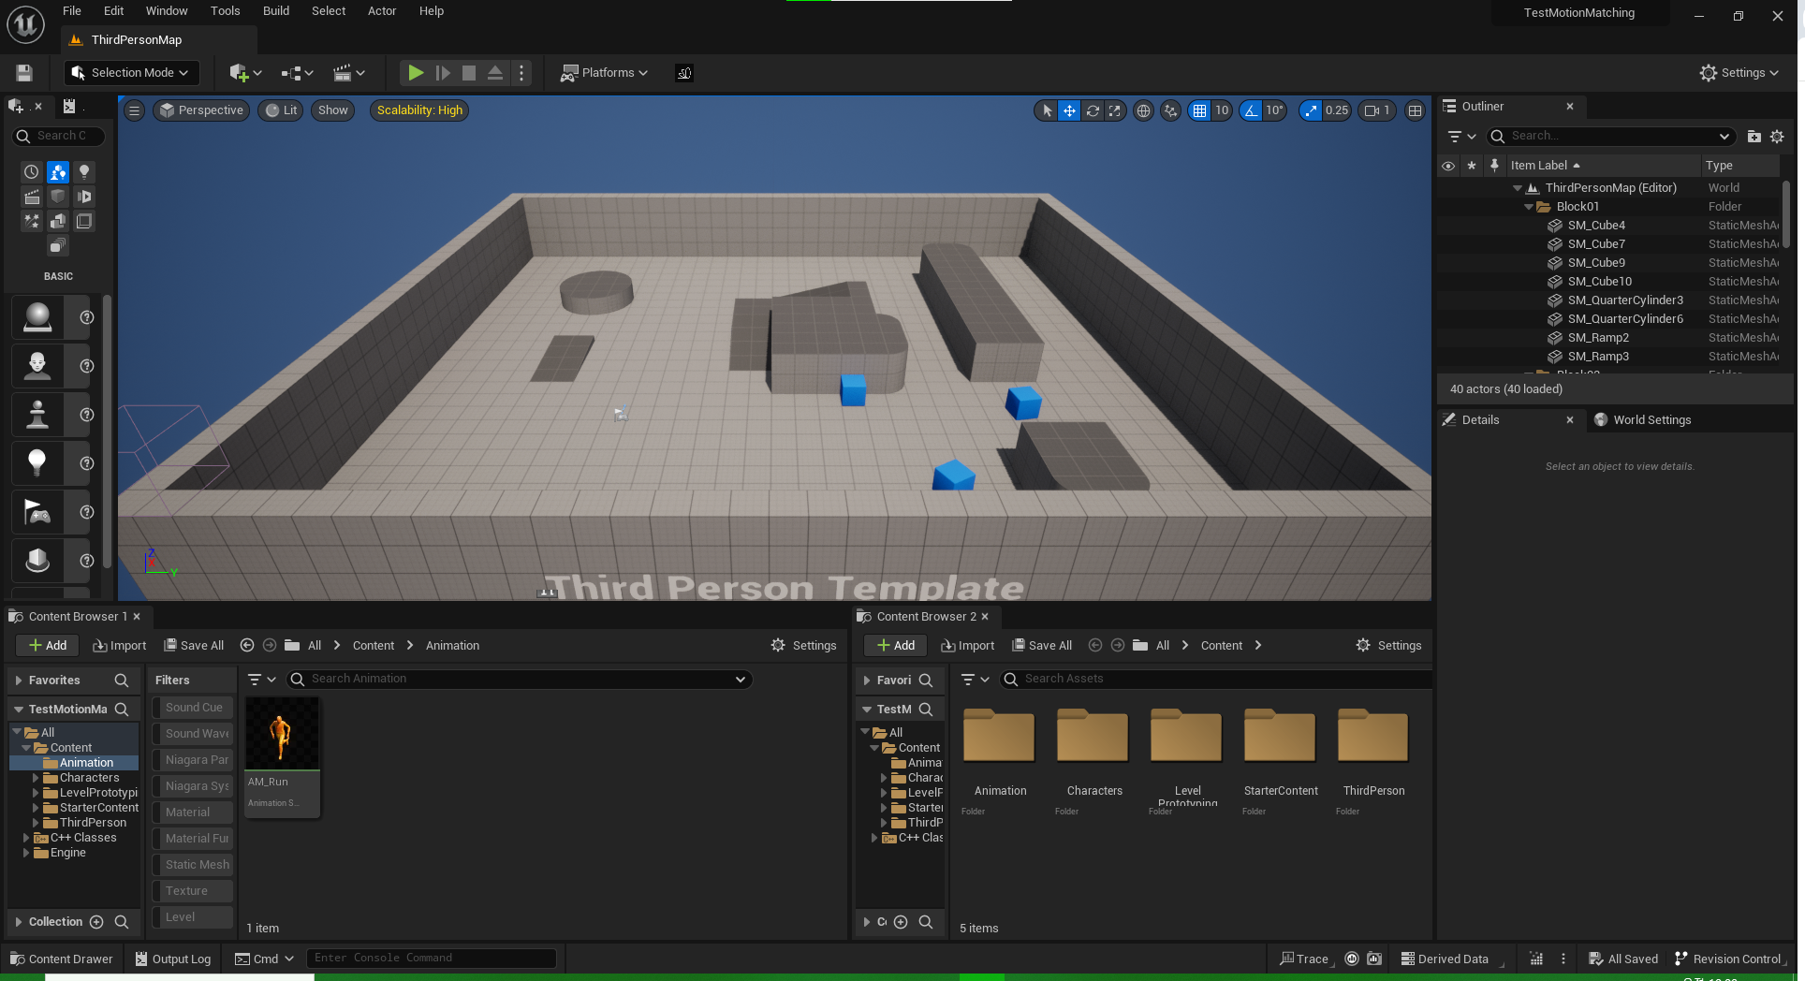The height and width of the screenshot is (981, 1805).
Task: Click the Character actor head icon in Basic list
Action: (37, 366)
